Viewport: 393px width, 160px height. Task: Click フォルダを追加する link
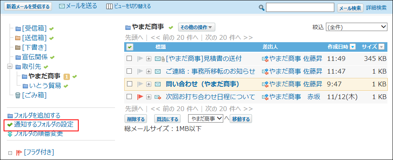click(x=37, y=115)
